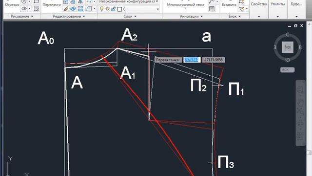Expand the Слои panel
Viewport: 312px width, 176px height.
(130, 16)
